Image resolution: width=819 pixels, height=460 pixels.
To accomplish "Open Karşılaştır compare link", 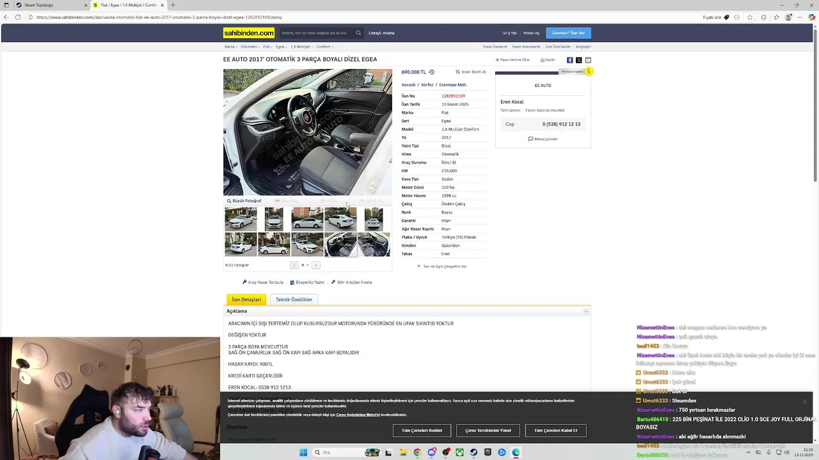I will tap(584, 47).
